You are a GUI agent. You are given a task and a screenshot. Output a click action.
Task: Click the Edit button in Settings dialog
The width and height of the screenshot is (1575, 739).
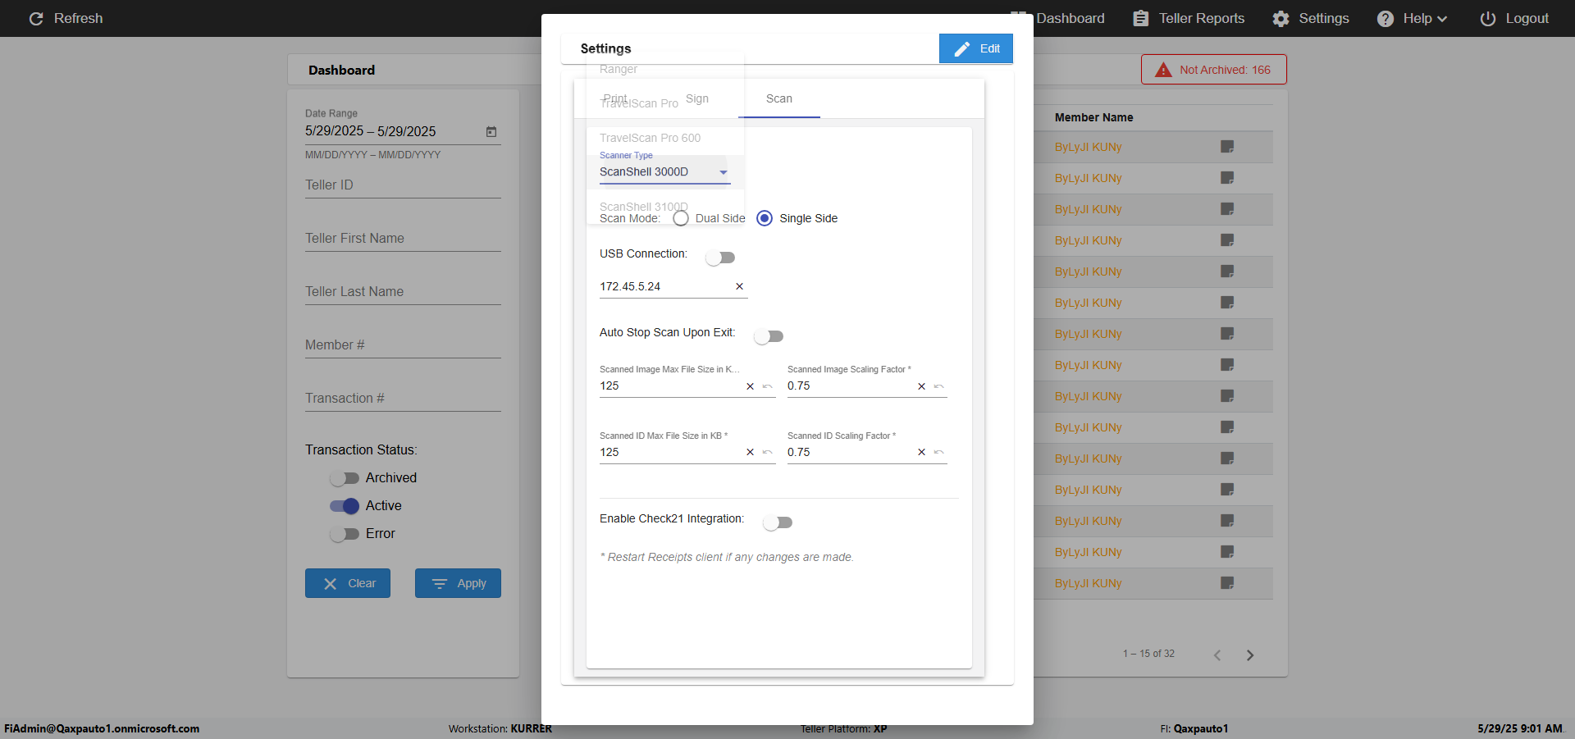click(976, 48)
